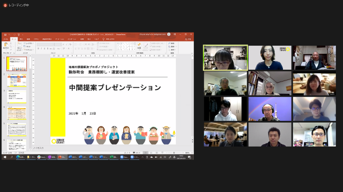
Task: Select slide 2 thumbnail in the slide panel
Action: (x=17, y=80)
